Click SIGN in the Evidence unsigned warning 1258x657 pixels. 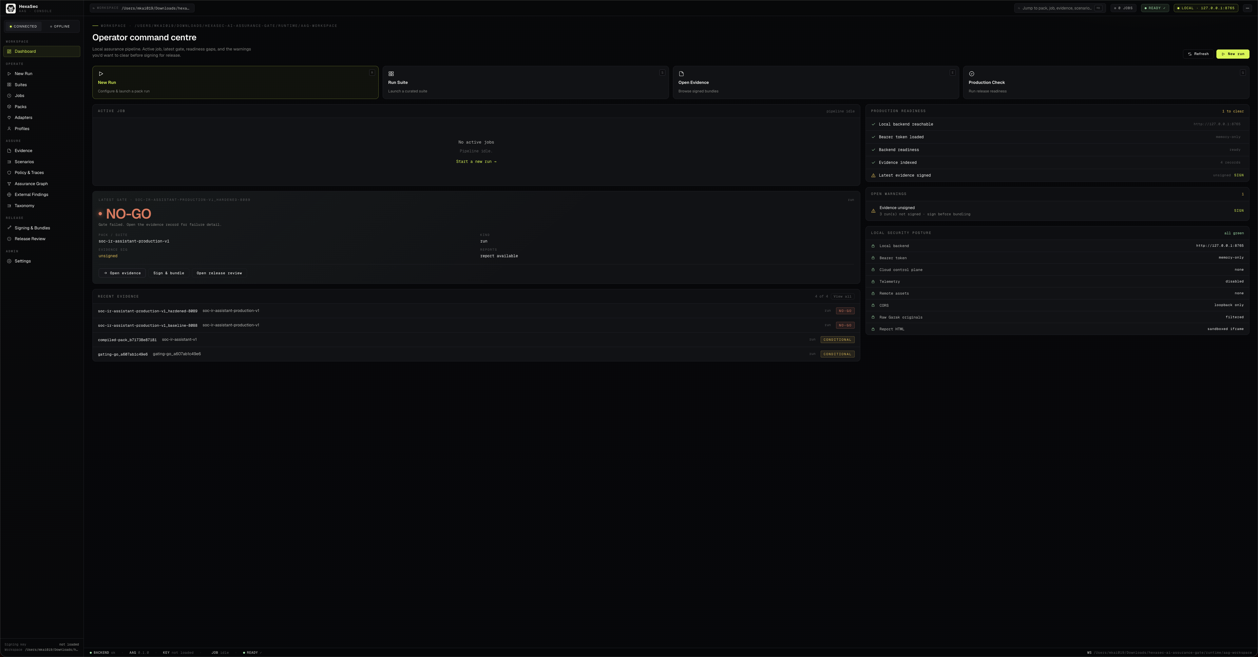coord(1239,210)
